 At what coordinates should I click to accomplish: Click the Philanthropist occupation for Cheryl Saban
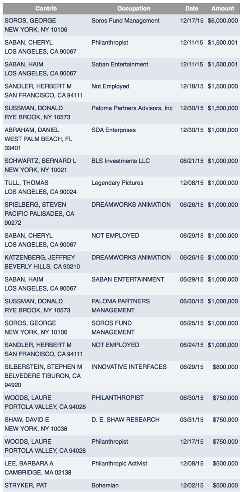[110, 43]
